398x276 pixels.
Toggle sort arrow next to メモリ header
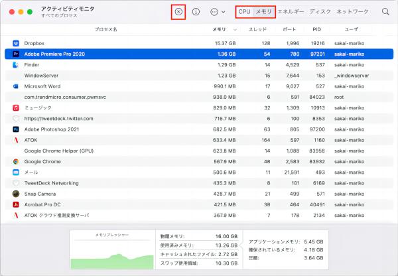[235, 30]
